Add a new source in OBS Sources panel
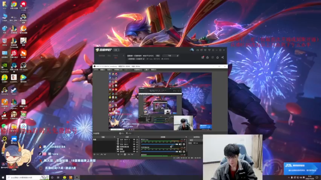 pyautogui.click(x=118, y=154)
